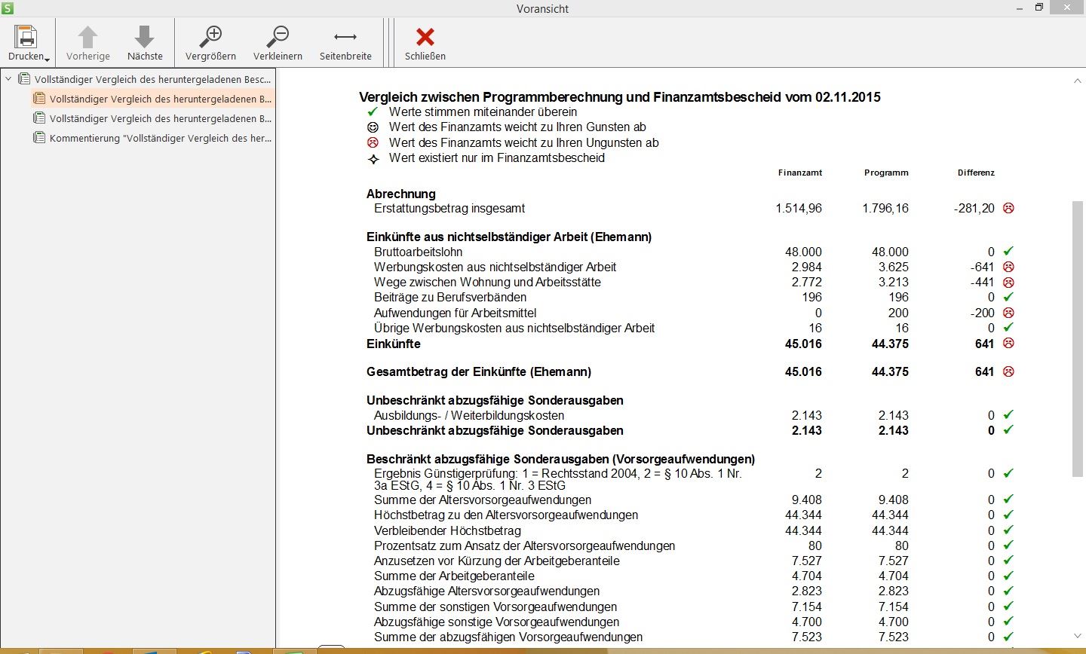Screen dimensions: 1086x654
Task: Click document icon of root tree item
Action: tap(24, 79)
